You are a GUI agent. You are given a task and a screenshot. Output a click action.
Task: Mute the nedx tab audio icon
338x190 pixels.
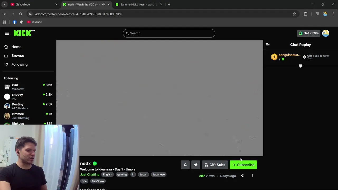(x=103, y=4)
